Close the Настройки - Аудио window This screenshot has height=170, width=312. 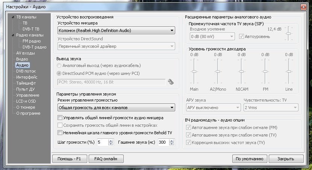click(x=304, y=6)
